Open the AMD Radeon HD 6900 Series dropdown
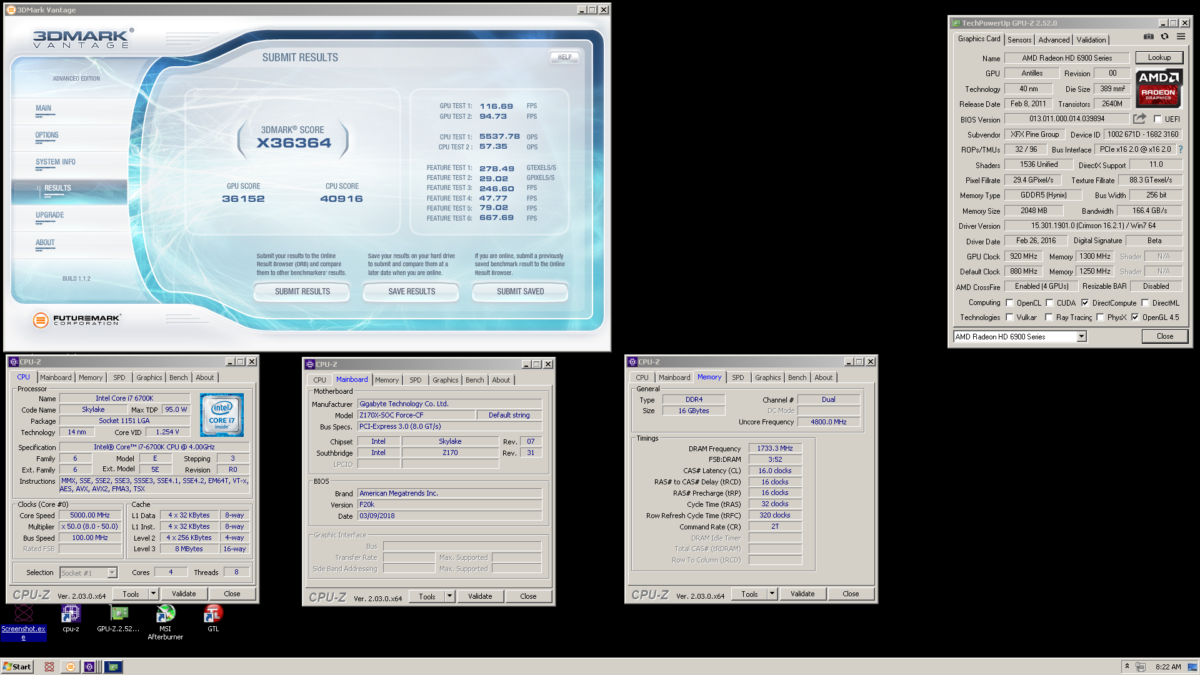 pyautogui.click(x=1081, y=337)
